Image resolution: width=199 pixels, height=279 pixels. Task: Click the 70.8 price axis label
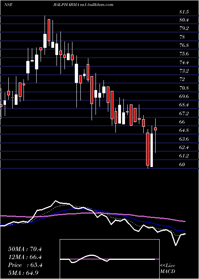pyautogui.click(x=184, y=88)
